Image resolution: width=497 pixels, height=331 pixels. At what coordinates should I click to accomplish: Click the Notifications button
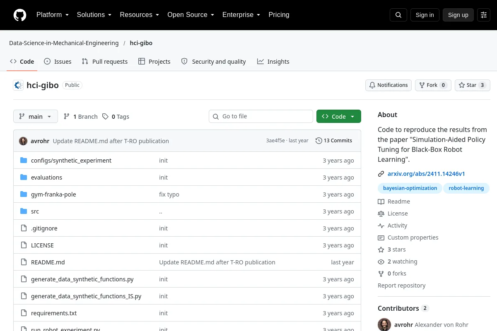388,85
